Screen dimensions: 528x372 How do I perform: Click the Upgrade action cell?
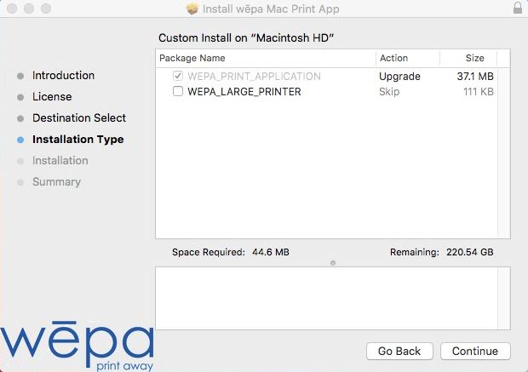point(399,77)
